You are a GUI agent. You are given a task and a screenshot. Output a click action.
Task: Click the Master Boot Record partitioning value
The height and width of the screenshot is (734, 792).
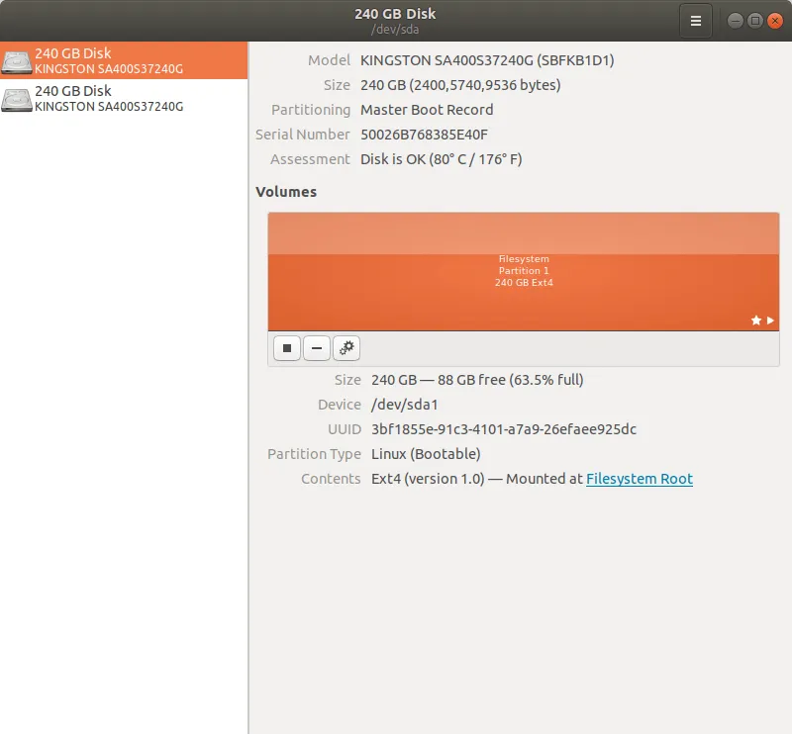[427, 110]
